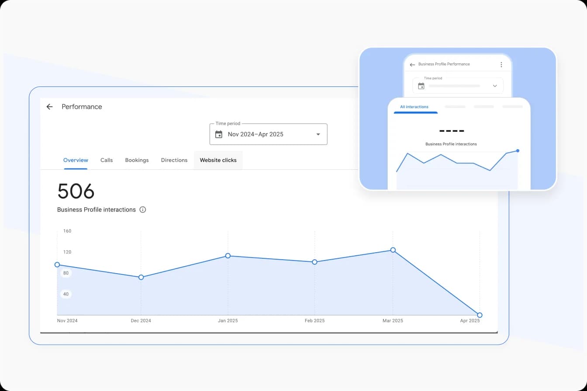The width and height of the screenshot is (587, 391).
Task: Select the Mar 2025 peak data point
Action: click(x=393, y=250)
